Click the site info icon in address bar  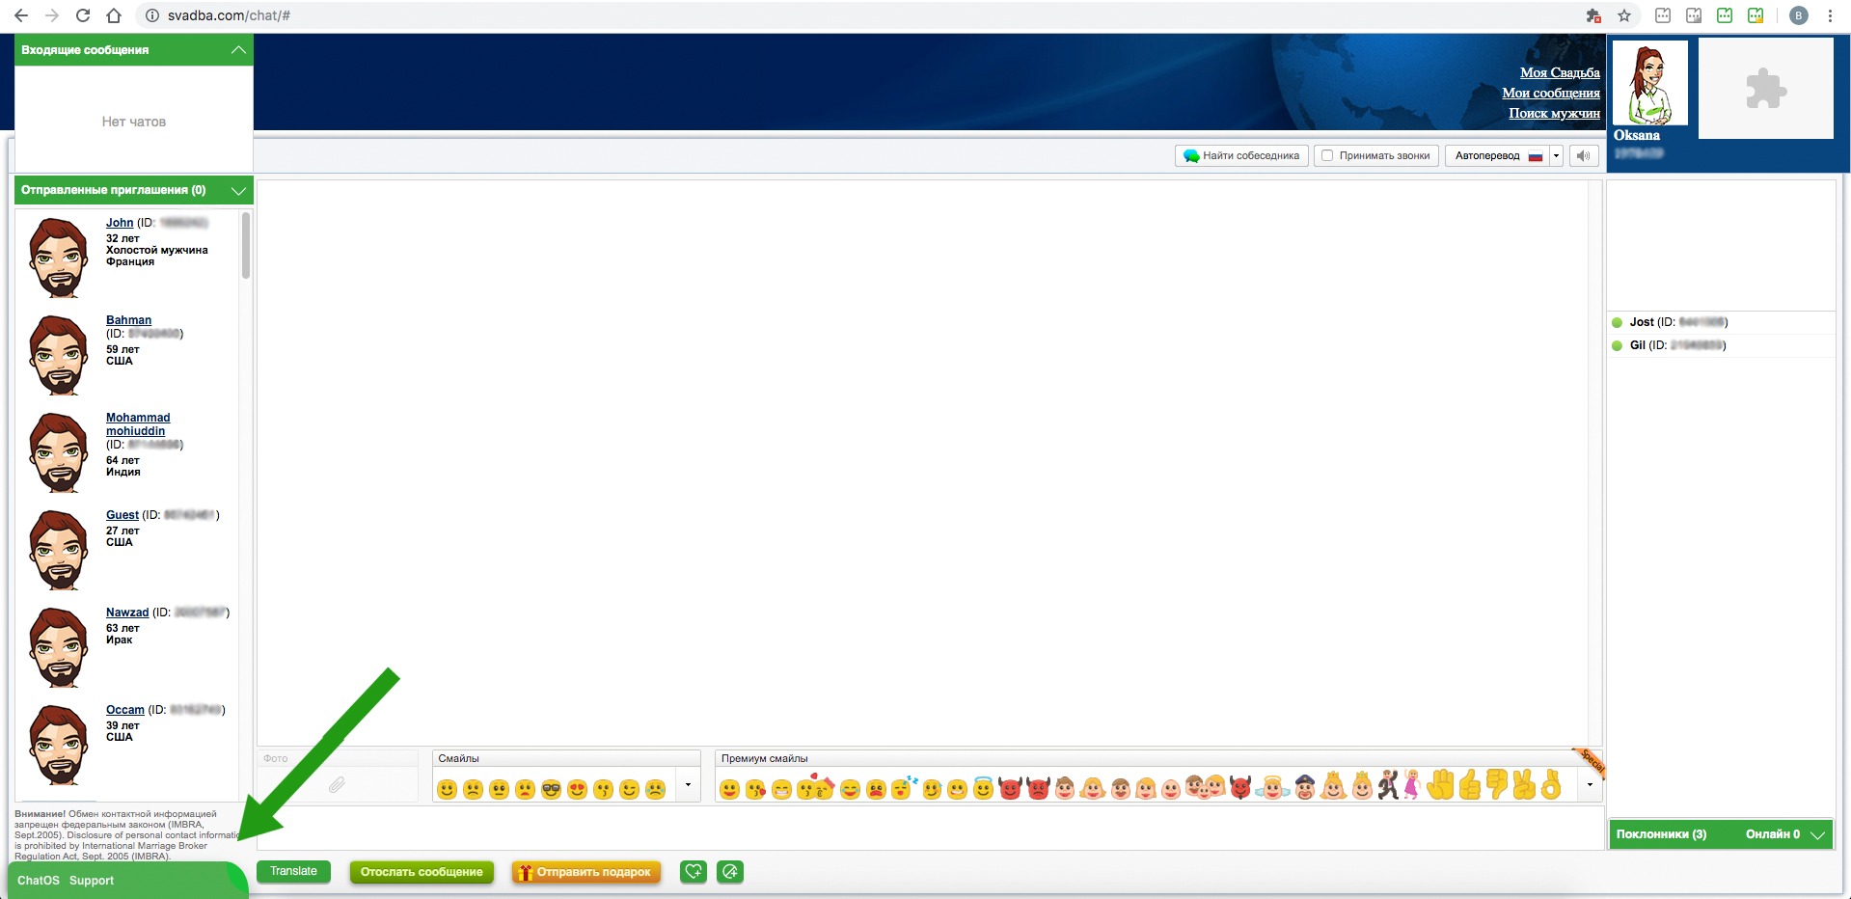pos(151,15)
